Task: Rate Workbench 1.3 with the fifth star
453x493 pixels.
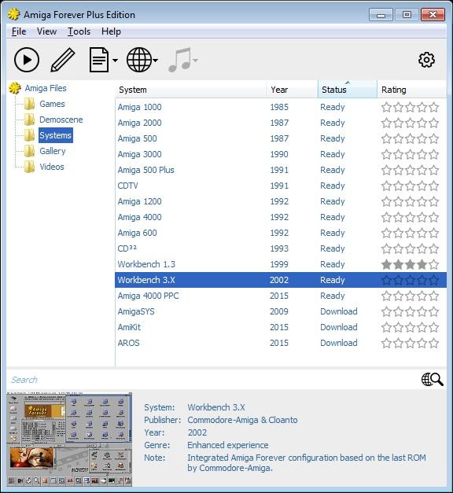Action: coord(434,264)
